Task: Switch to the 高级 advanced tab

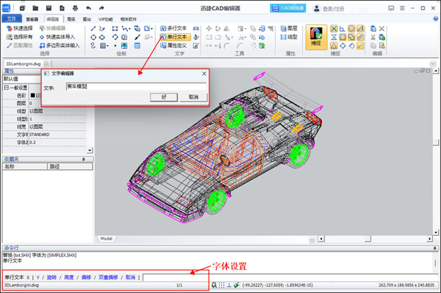Action: click(x=71, y=19)
